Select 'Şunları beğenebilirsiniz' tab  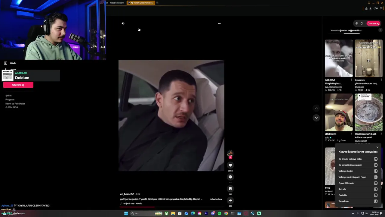pyautogui.click(x=351, y=30)
